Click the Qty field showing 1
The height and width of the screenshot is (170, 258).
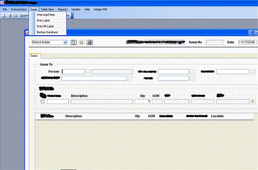tap(142, 101)
